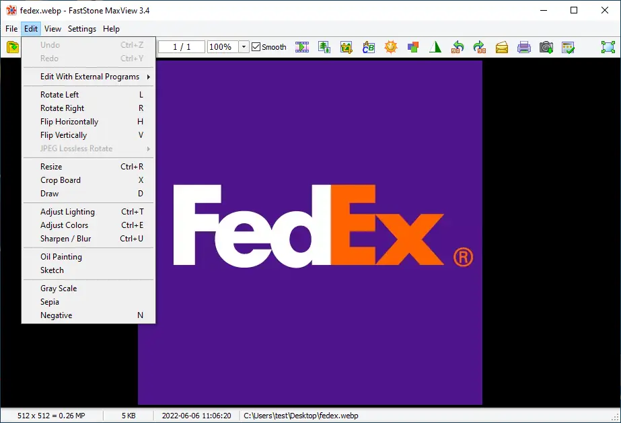Viewport: 621px width, 423px height.
Task: Click the FastStone app icon in the title bar
Action: (11, 11)
